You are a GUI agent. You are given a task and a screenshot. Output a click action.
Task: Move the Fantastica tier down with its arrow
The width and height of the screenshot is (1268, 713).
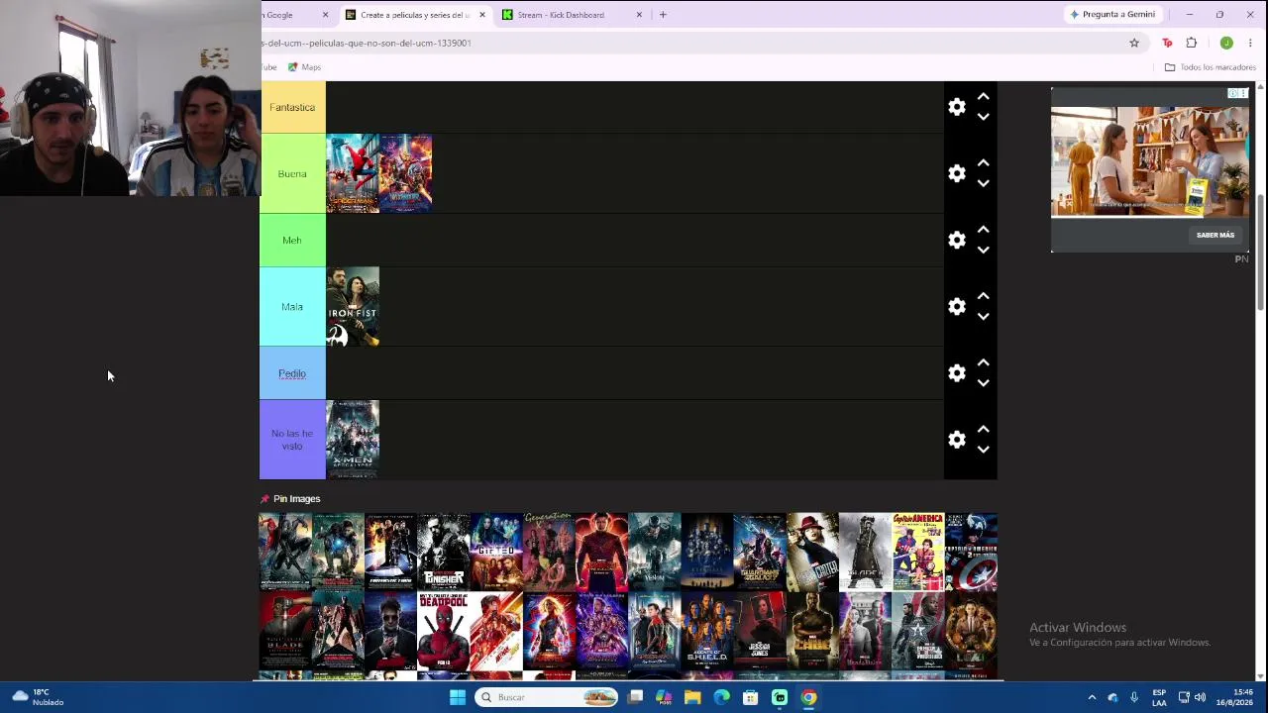coord(984,117)
